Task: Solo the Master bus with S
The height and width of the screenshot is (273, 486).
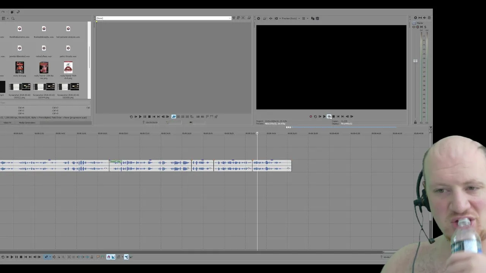Action: click(425, 27)
